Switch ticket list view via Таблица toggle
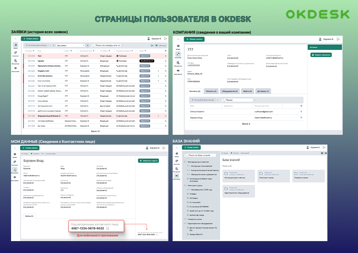 [x=161, y=45]
